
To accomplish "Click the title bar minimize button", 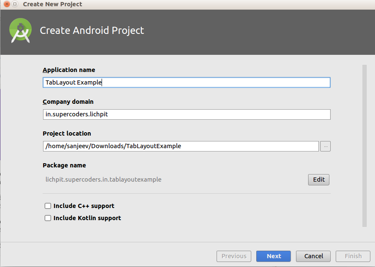I will tap(15, 4).
